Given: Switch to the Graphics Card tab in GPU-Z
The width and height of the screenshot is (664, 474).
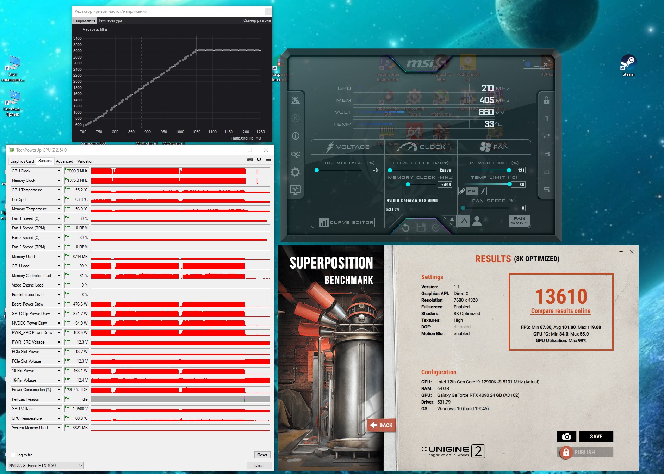Looking at the screenshot, I should click(22, 161).
